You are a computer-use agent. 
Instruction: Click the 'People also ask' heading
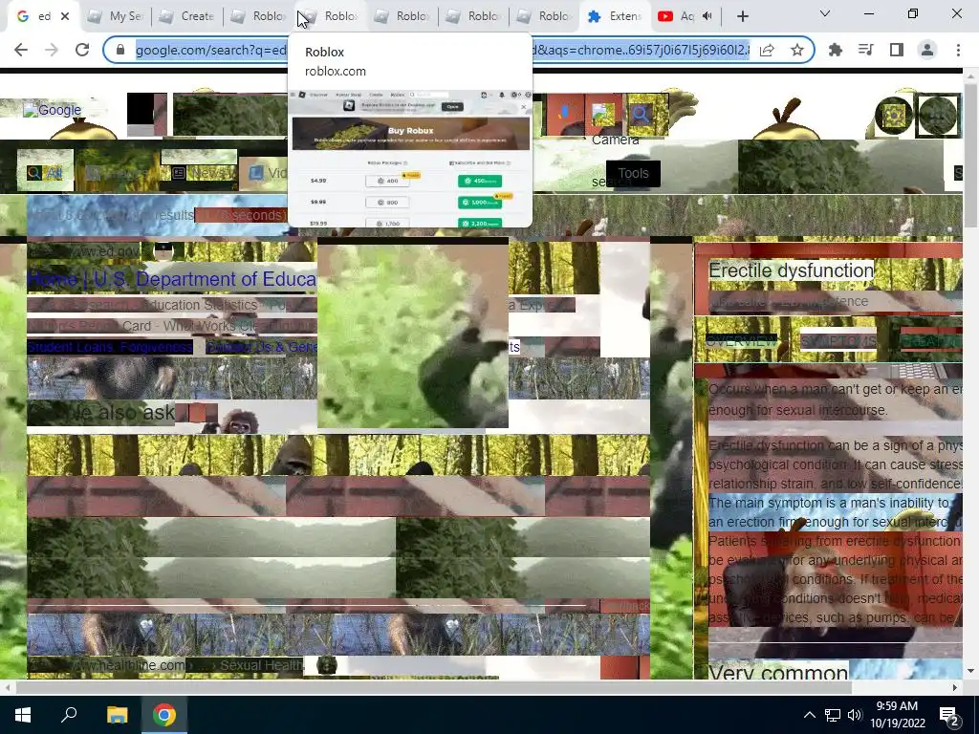(101, 413)
